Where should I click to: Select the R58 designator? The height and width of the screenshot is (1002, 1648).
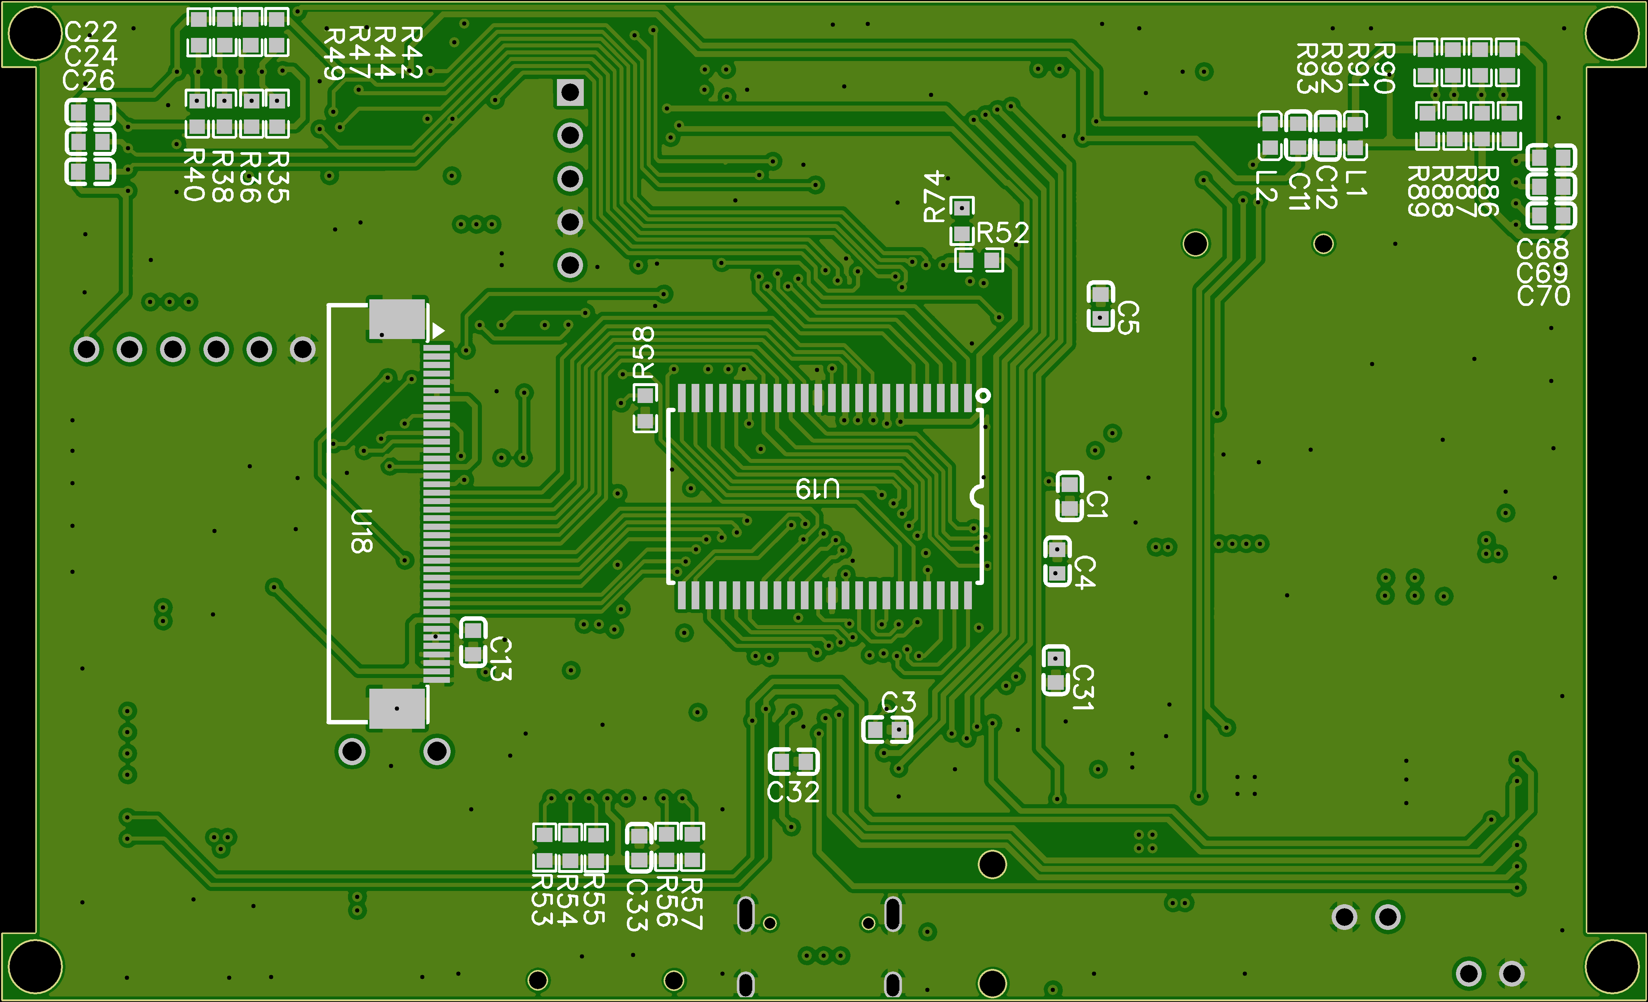pos(643,352)
